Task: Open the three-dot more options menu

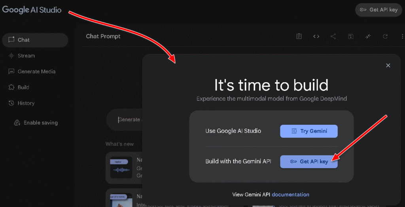Action: [402, 36]
